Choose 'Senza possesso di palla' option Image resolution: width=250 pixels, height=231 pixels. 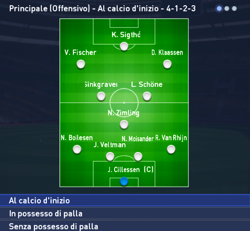125,226
